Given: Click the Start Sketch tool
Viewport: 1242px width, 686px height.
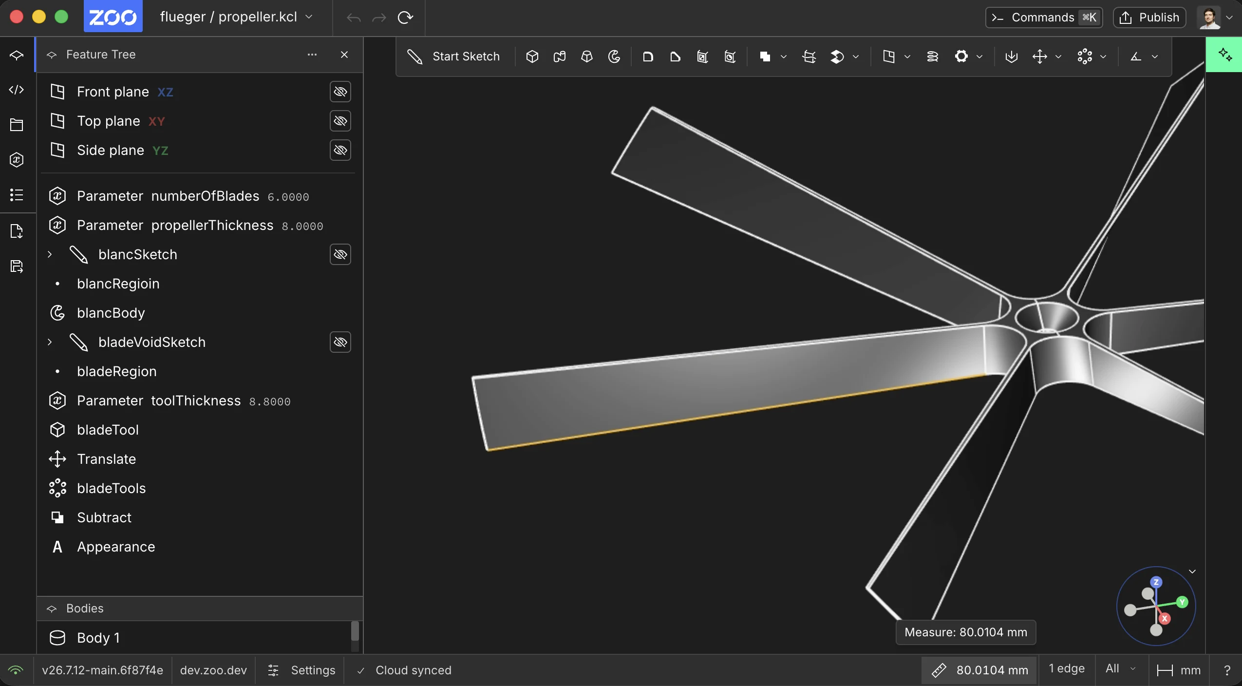Looking at the screenshot, I should (454, 57).
